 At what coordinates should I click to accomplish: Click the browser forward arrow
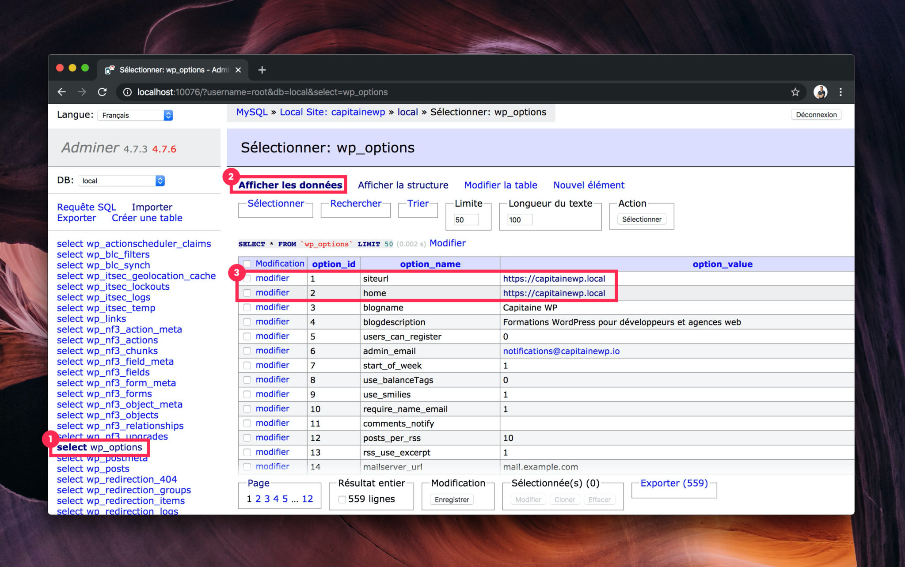pos(82,92)
